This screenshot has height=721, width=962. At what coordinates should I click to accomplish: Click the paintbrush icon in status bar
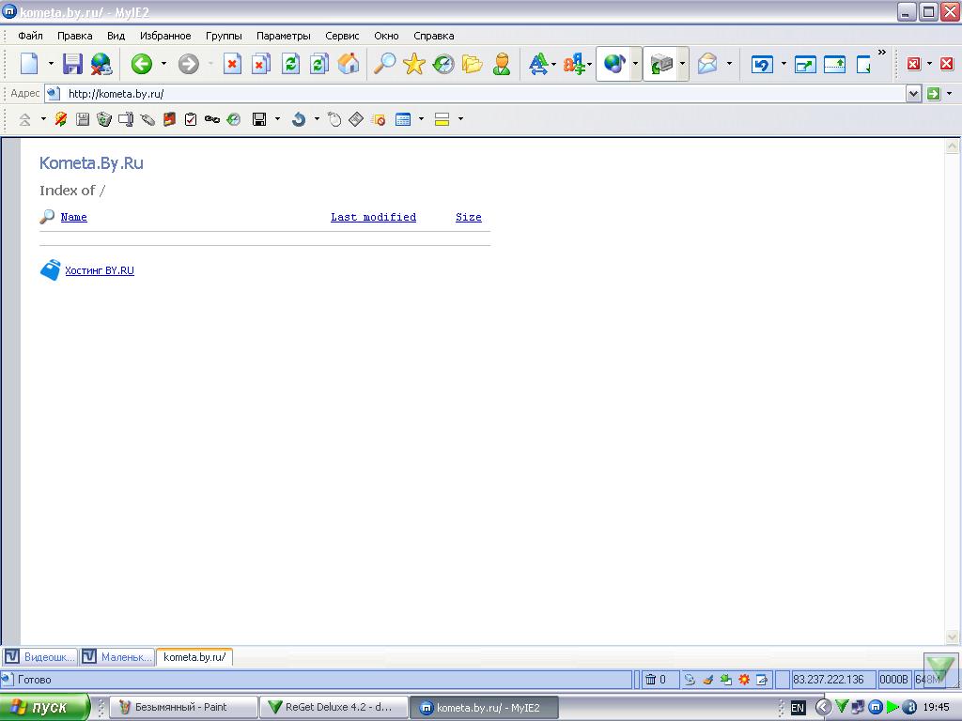pyautogui.click(x=707, y=680)
